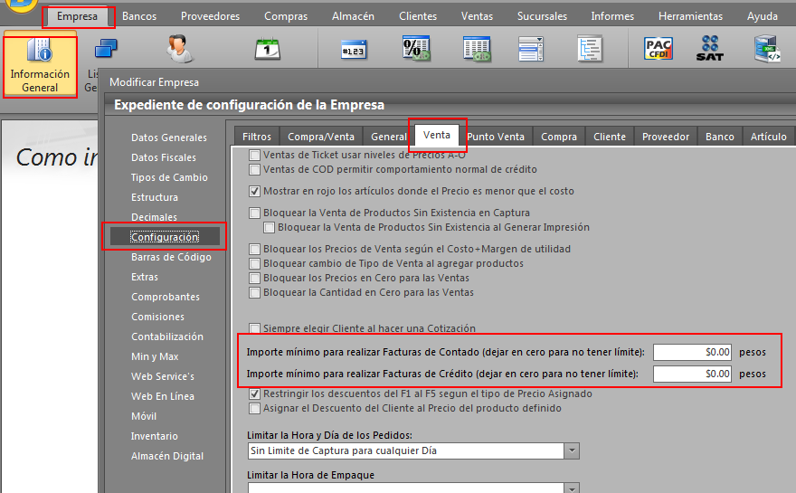Select Datos Generales in the sidebar

pyautogui.click(x=169, y=137)
